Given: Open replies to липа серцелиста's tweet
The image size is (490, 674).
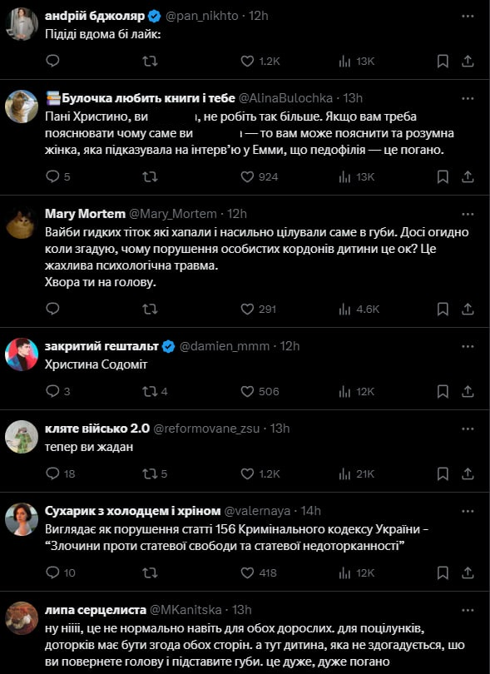Looking at the screenshot, I should coord(52,672).
